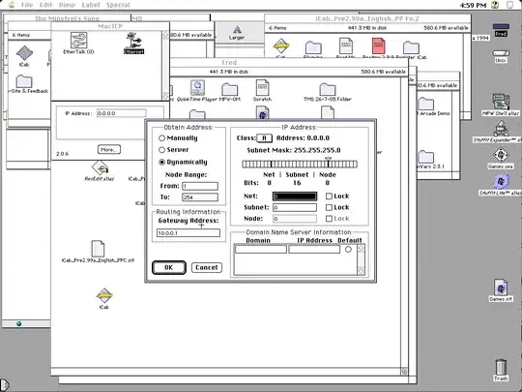This screenshot has height=392, width=522.
Task: Open the Edit menu
Action: click(45, 5)
